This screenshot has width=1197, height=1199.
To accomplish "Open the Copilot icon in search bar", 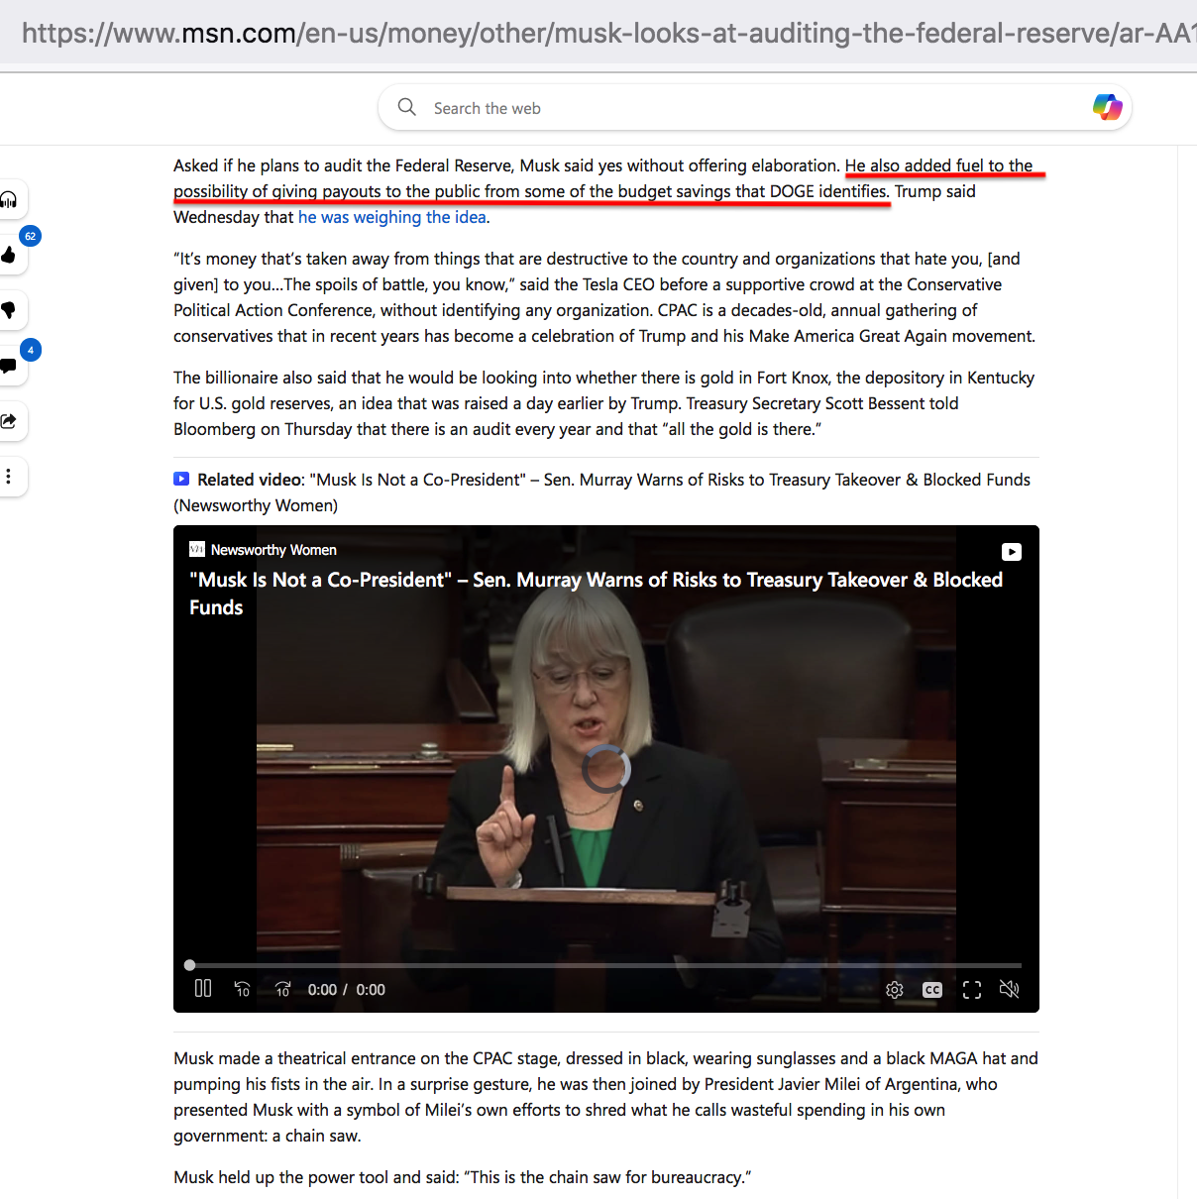I will 1107,107.
